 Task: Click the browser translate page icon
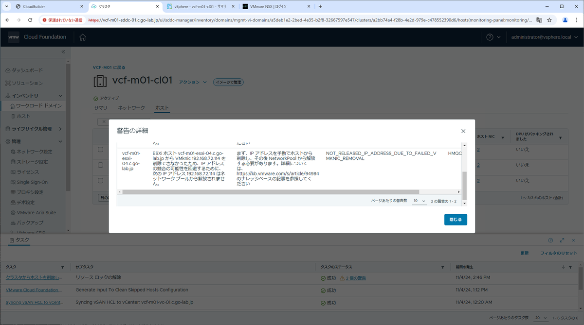(539, 20)
